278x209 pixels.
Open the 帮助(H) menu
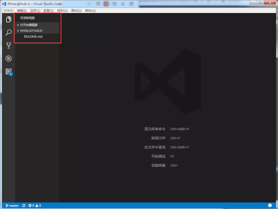tap(90, 11)
